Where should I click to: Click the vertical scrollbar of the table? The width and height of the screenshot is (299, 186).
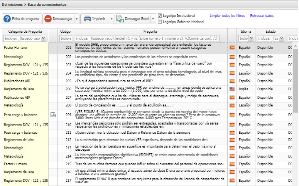pos(295,80)
